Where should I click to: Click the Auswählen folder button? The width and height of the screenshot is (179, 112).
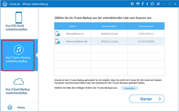(x=129, y=88)
